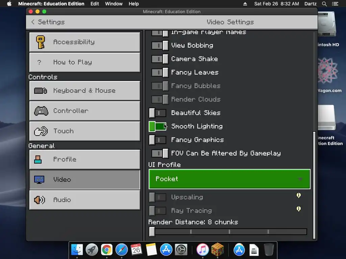This screenshot has width=346, height=259.
Task: Go back to Settings
Action: point(48,22)
